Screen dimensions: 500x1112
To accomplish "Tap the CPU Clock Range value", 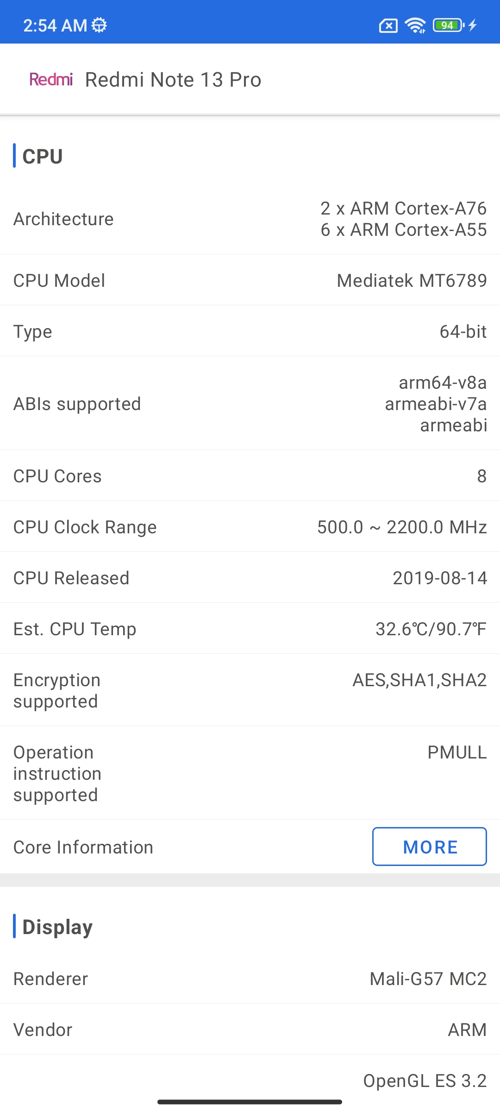I will pyautogui.click(x=402, y=527).
